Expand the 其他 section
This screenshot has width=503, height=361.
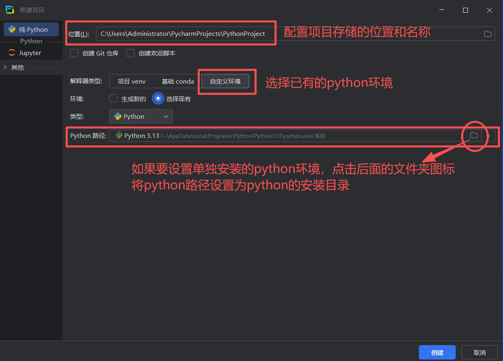point(5,67)
